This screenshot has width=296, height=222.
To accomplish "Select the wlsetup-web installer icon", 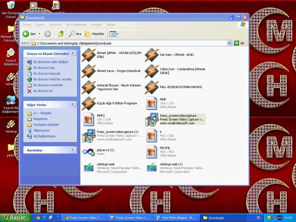I will point(88,167).
